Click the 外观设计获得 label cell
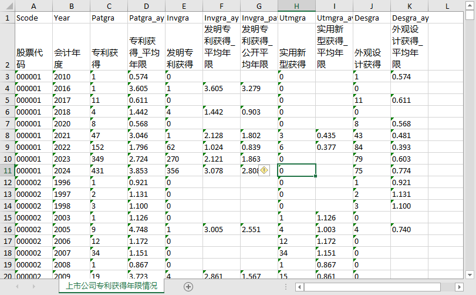 372,47
